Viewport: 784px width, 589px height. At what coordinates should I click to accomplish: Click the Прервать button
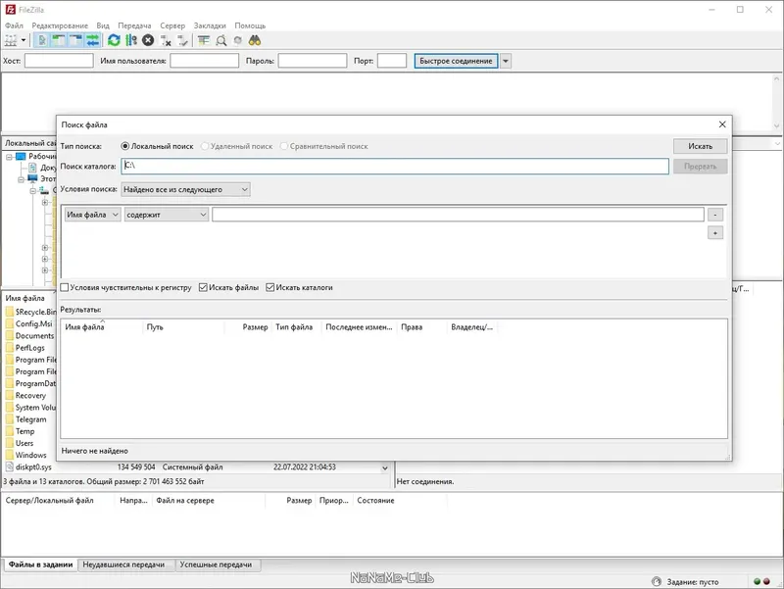700,166
